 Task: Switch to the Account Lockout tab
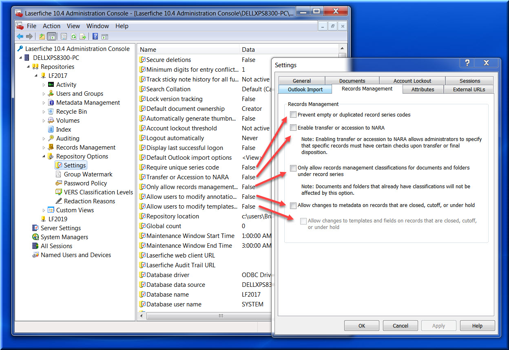point(412,81)
